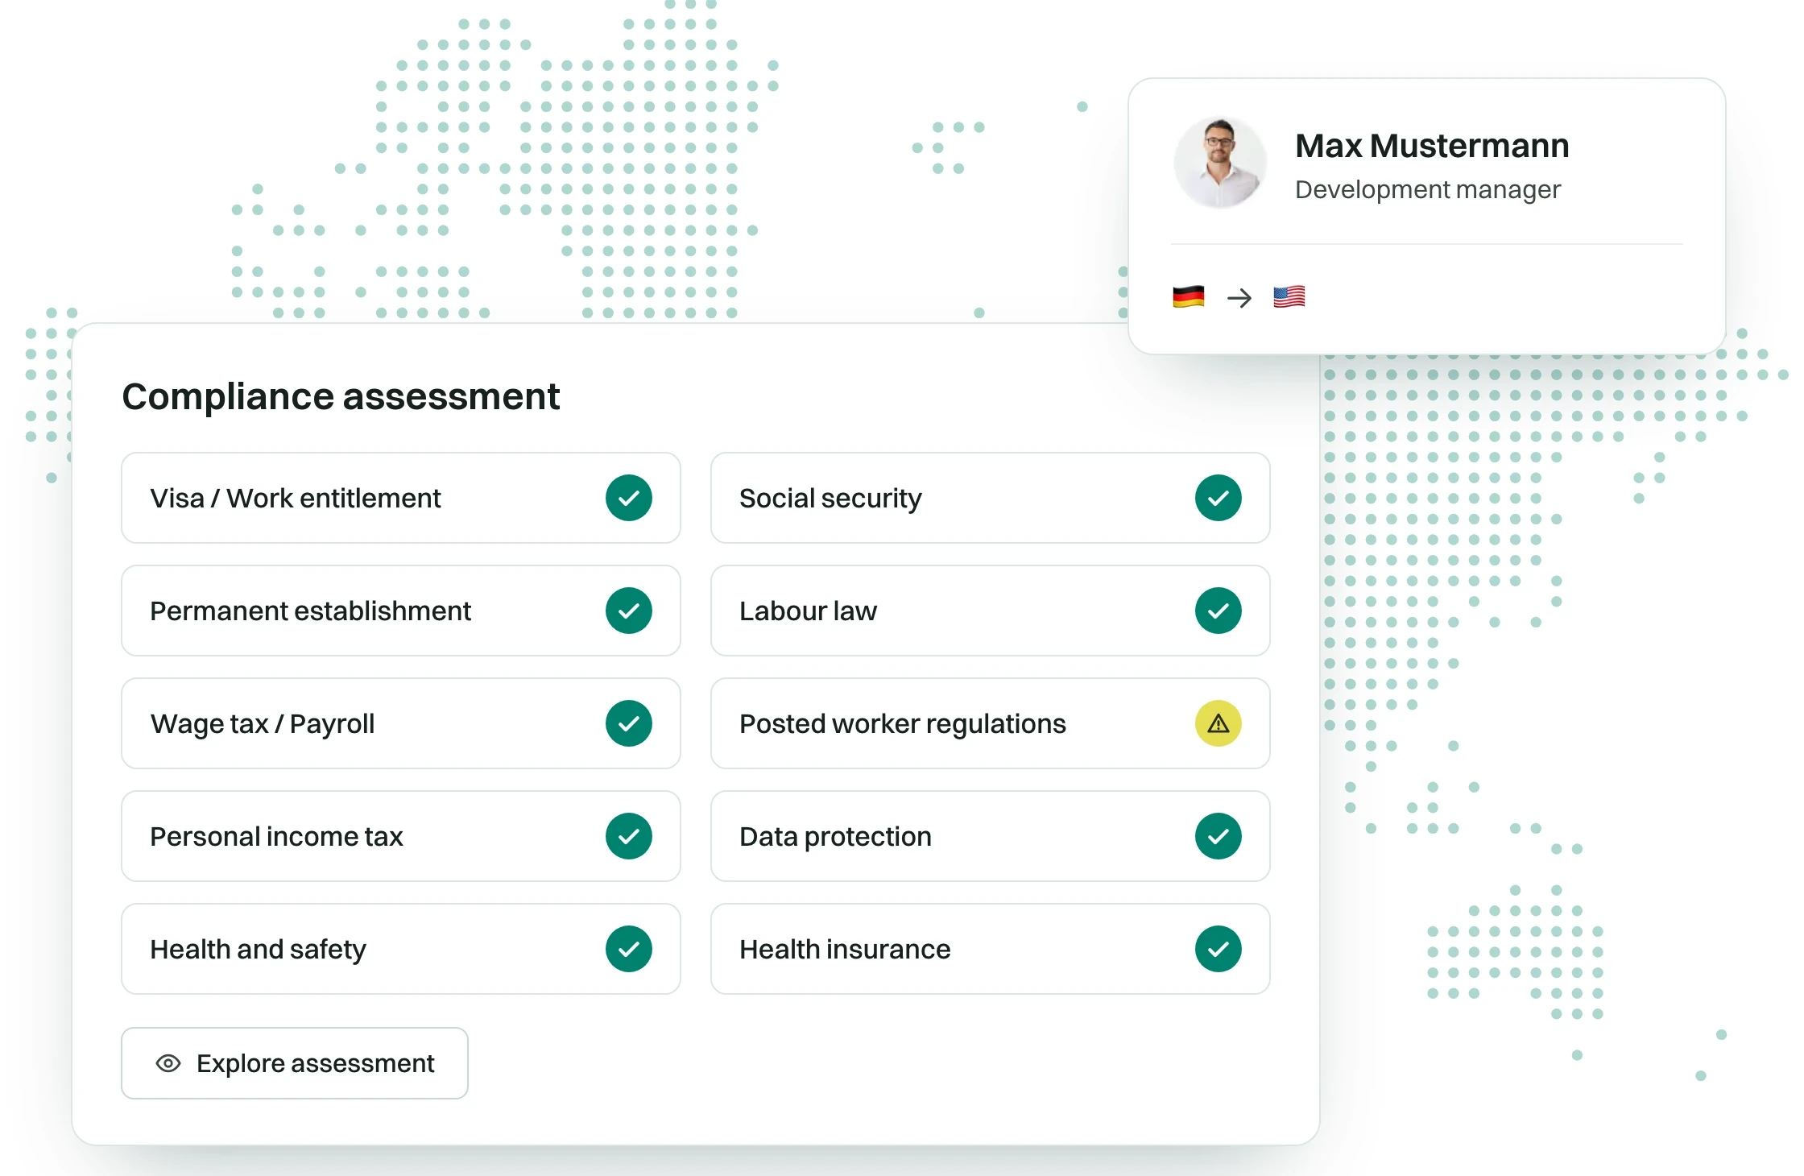Click the United States flag icon
This screenshot has height=1176, width=1804.
coord(1289,297)
